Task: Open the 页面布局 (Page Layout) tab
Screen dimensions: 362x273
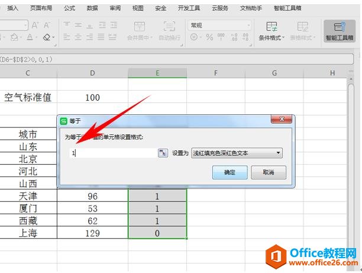Action: 41,8
